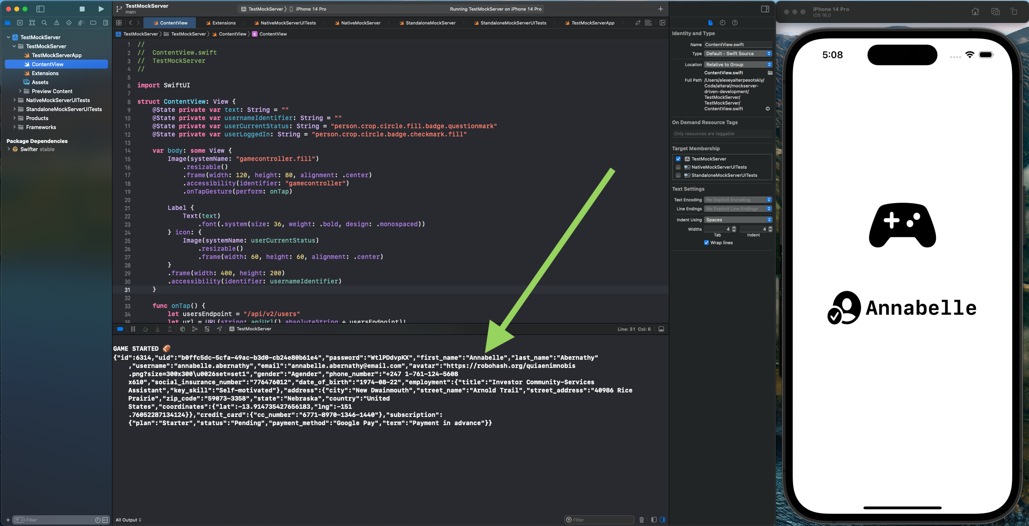Screen dimensions: 1029x526
Task: Take a simulator screenshot with camera icon
Action: click(995, 12)
